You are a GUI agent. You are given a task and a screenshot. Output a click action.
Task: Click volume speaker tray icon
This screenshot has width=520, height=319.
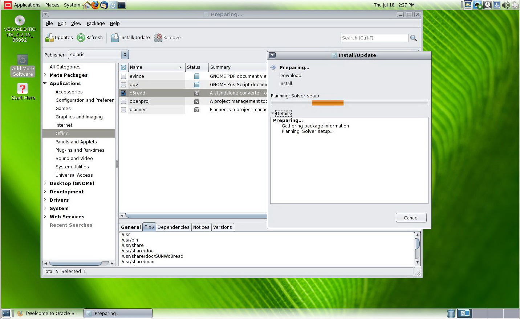tap(505, 5)
